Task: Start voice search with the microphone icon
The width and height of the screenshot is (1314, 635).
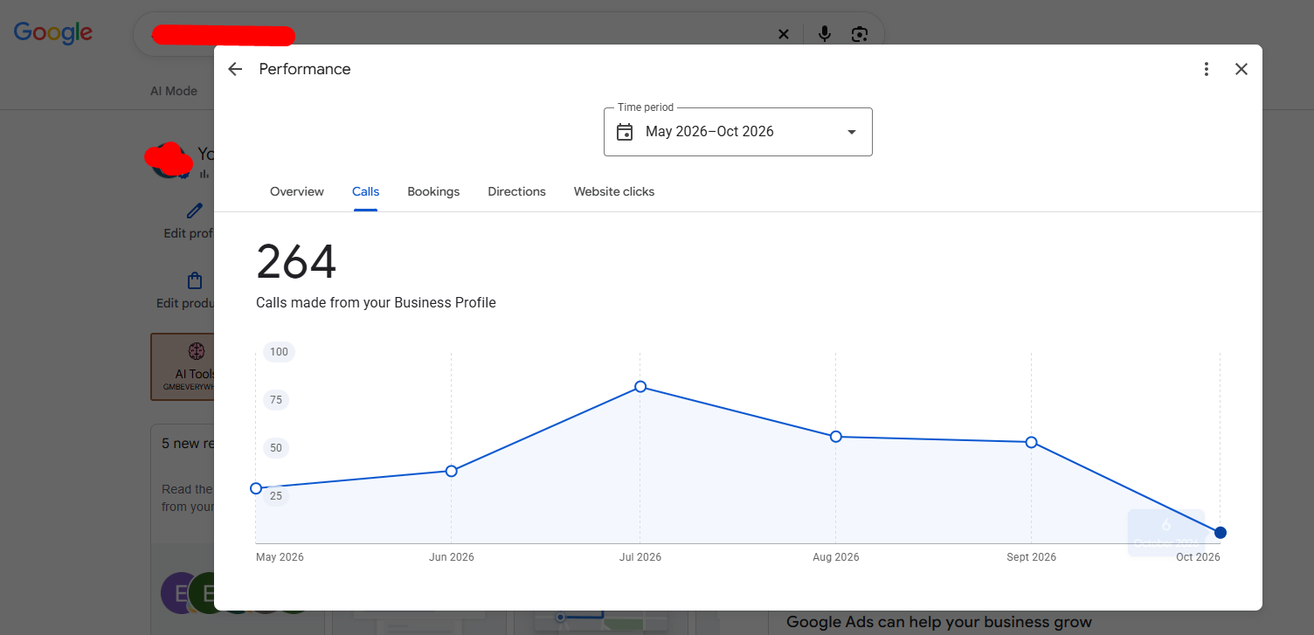Action: pos(824,34)
